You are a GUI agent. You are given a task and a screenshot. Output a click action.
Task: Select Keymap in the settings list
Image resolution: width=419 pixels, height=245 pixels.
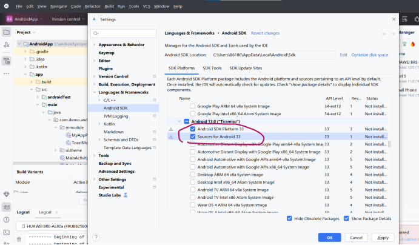click(106, 53)
